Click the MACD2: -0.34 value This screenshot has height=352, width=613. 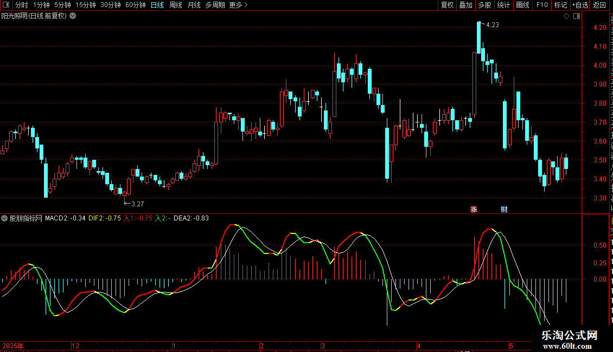pos(65,219)
